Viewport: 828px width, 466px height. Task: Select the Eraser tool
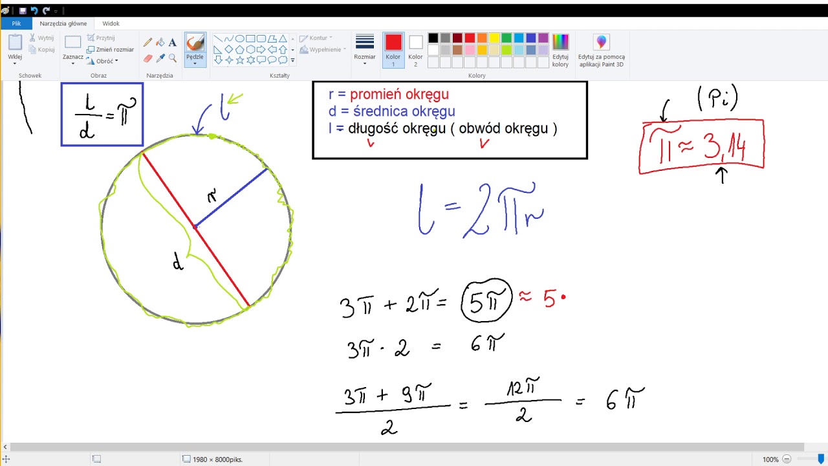point(147,58)
